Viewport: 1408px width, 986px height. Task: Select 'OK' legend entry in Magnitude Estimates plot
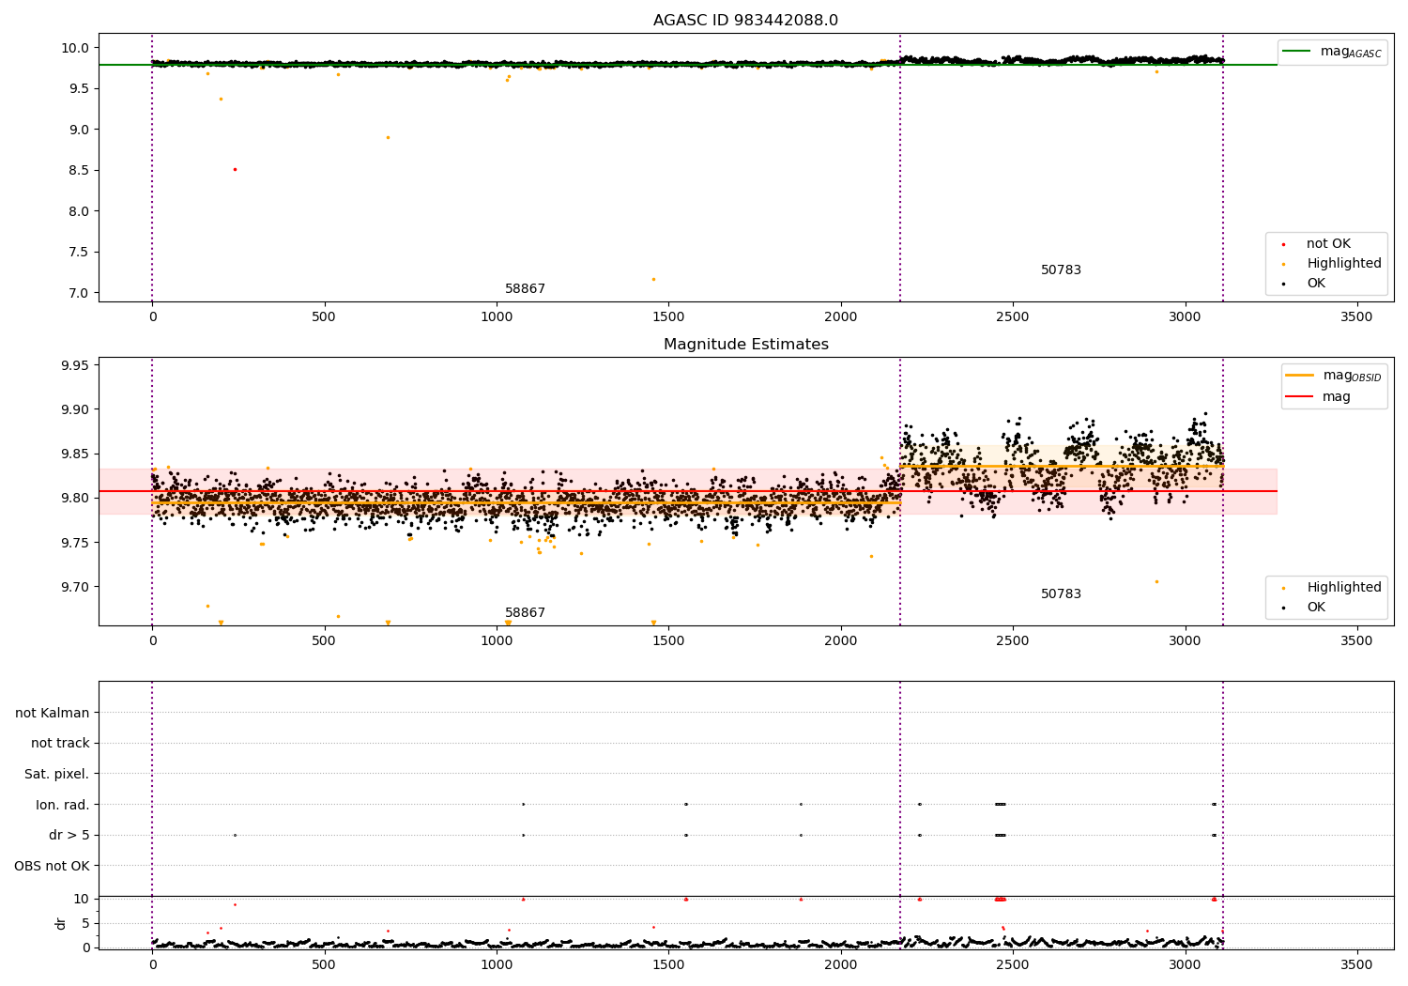tap(1316, 608)
